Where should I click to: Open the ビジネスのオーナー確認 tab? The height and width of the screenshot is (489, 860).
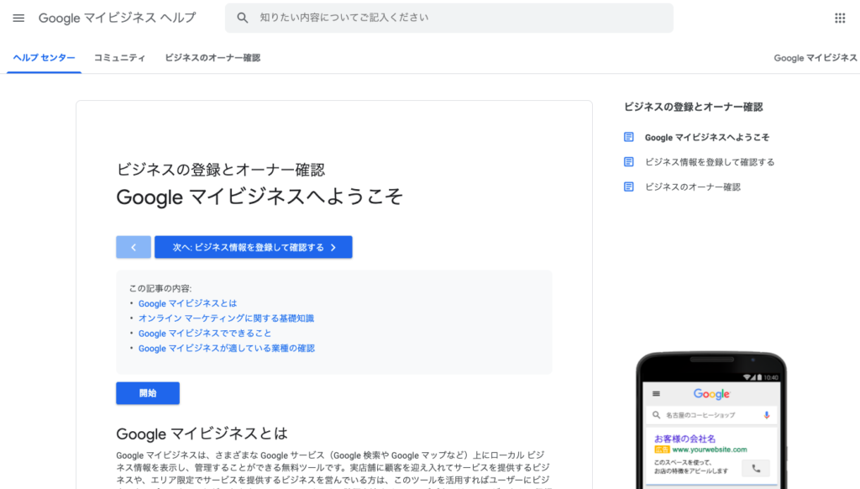[212, 58]
